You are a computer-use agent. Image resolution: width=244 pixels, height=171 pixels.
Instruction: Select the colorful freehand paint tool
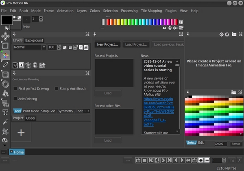click(5, 55)
